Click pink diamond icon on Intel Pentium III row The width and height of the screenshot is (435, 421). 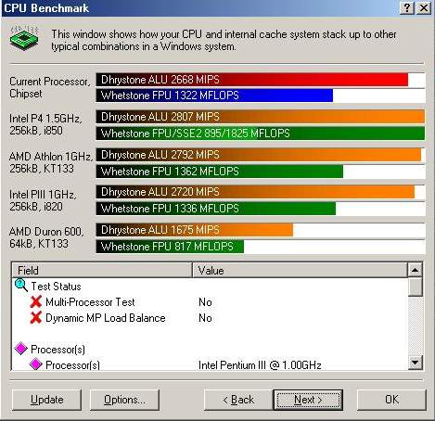click(36, 364)
